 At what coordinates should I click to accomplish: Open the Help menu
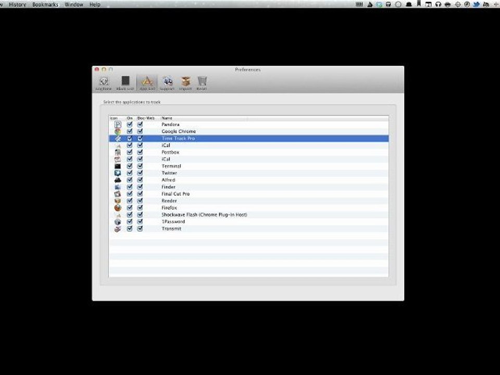[x=95, y=5]
